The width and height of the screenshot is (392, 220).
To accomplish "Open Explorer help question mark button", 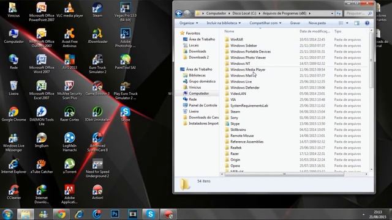I will [x=367, y=23].
